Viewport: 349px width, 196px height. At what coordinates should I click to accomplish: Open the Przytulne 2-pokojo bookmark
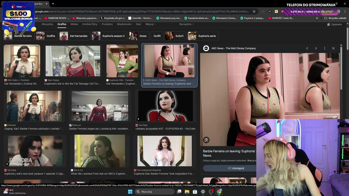[x=252, y=18]
